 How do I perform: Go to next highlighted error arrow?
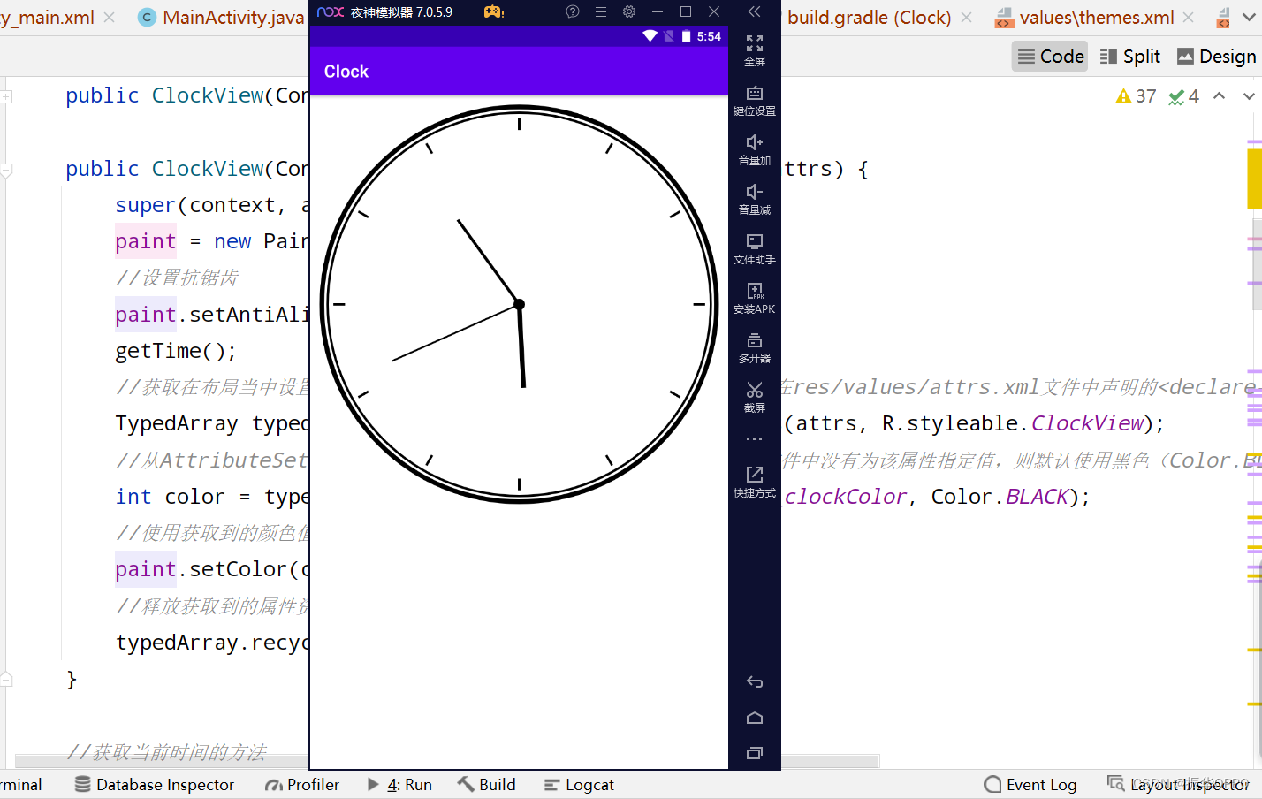(1249, 95)
